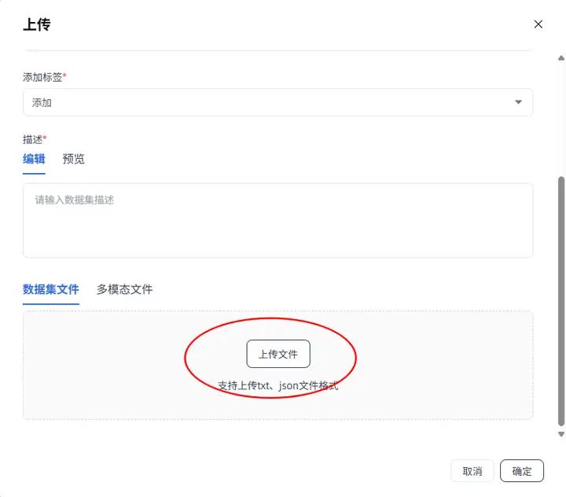Viewport: 566px width, 497px height.
Task: Click the 支持上传txt、json文件格式 hint text
Action: [278, 386]
